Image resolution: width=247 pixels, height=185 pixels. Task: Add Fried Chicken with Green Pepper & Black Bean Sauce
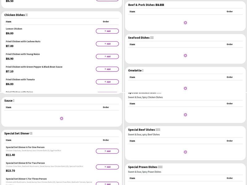107,69
